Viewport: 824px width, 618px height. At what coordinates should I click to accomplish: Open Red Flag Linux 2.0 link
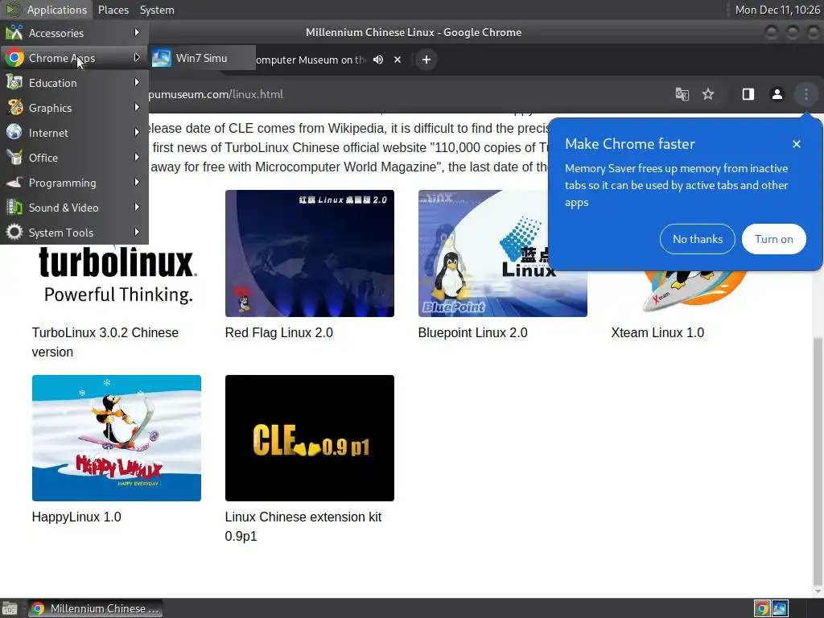(279, 332)
